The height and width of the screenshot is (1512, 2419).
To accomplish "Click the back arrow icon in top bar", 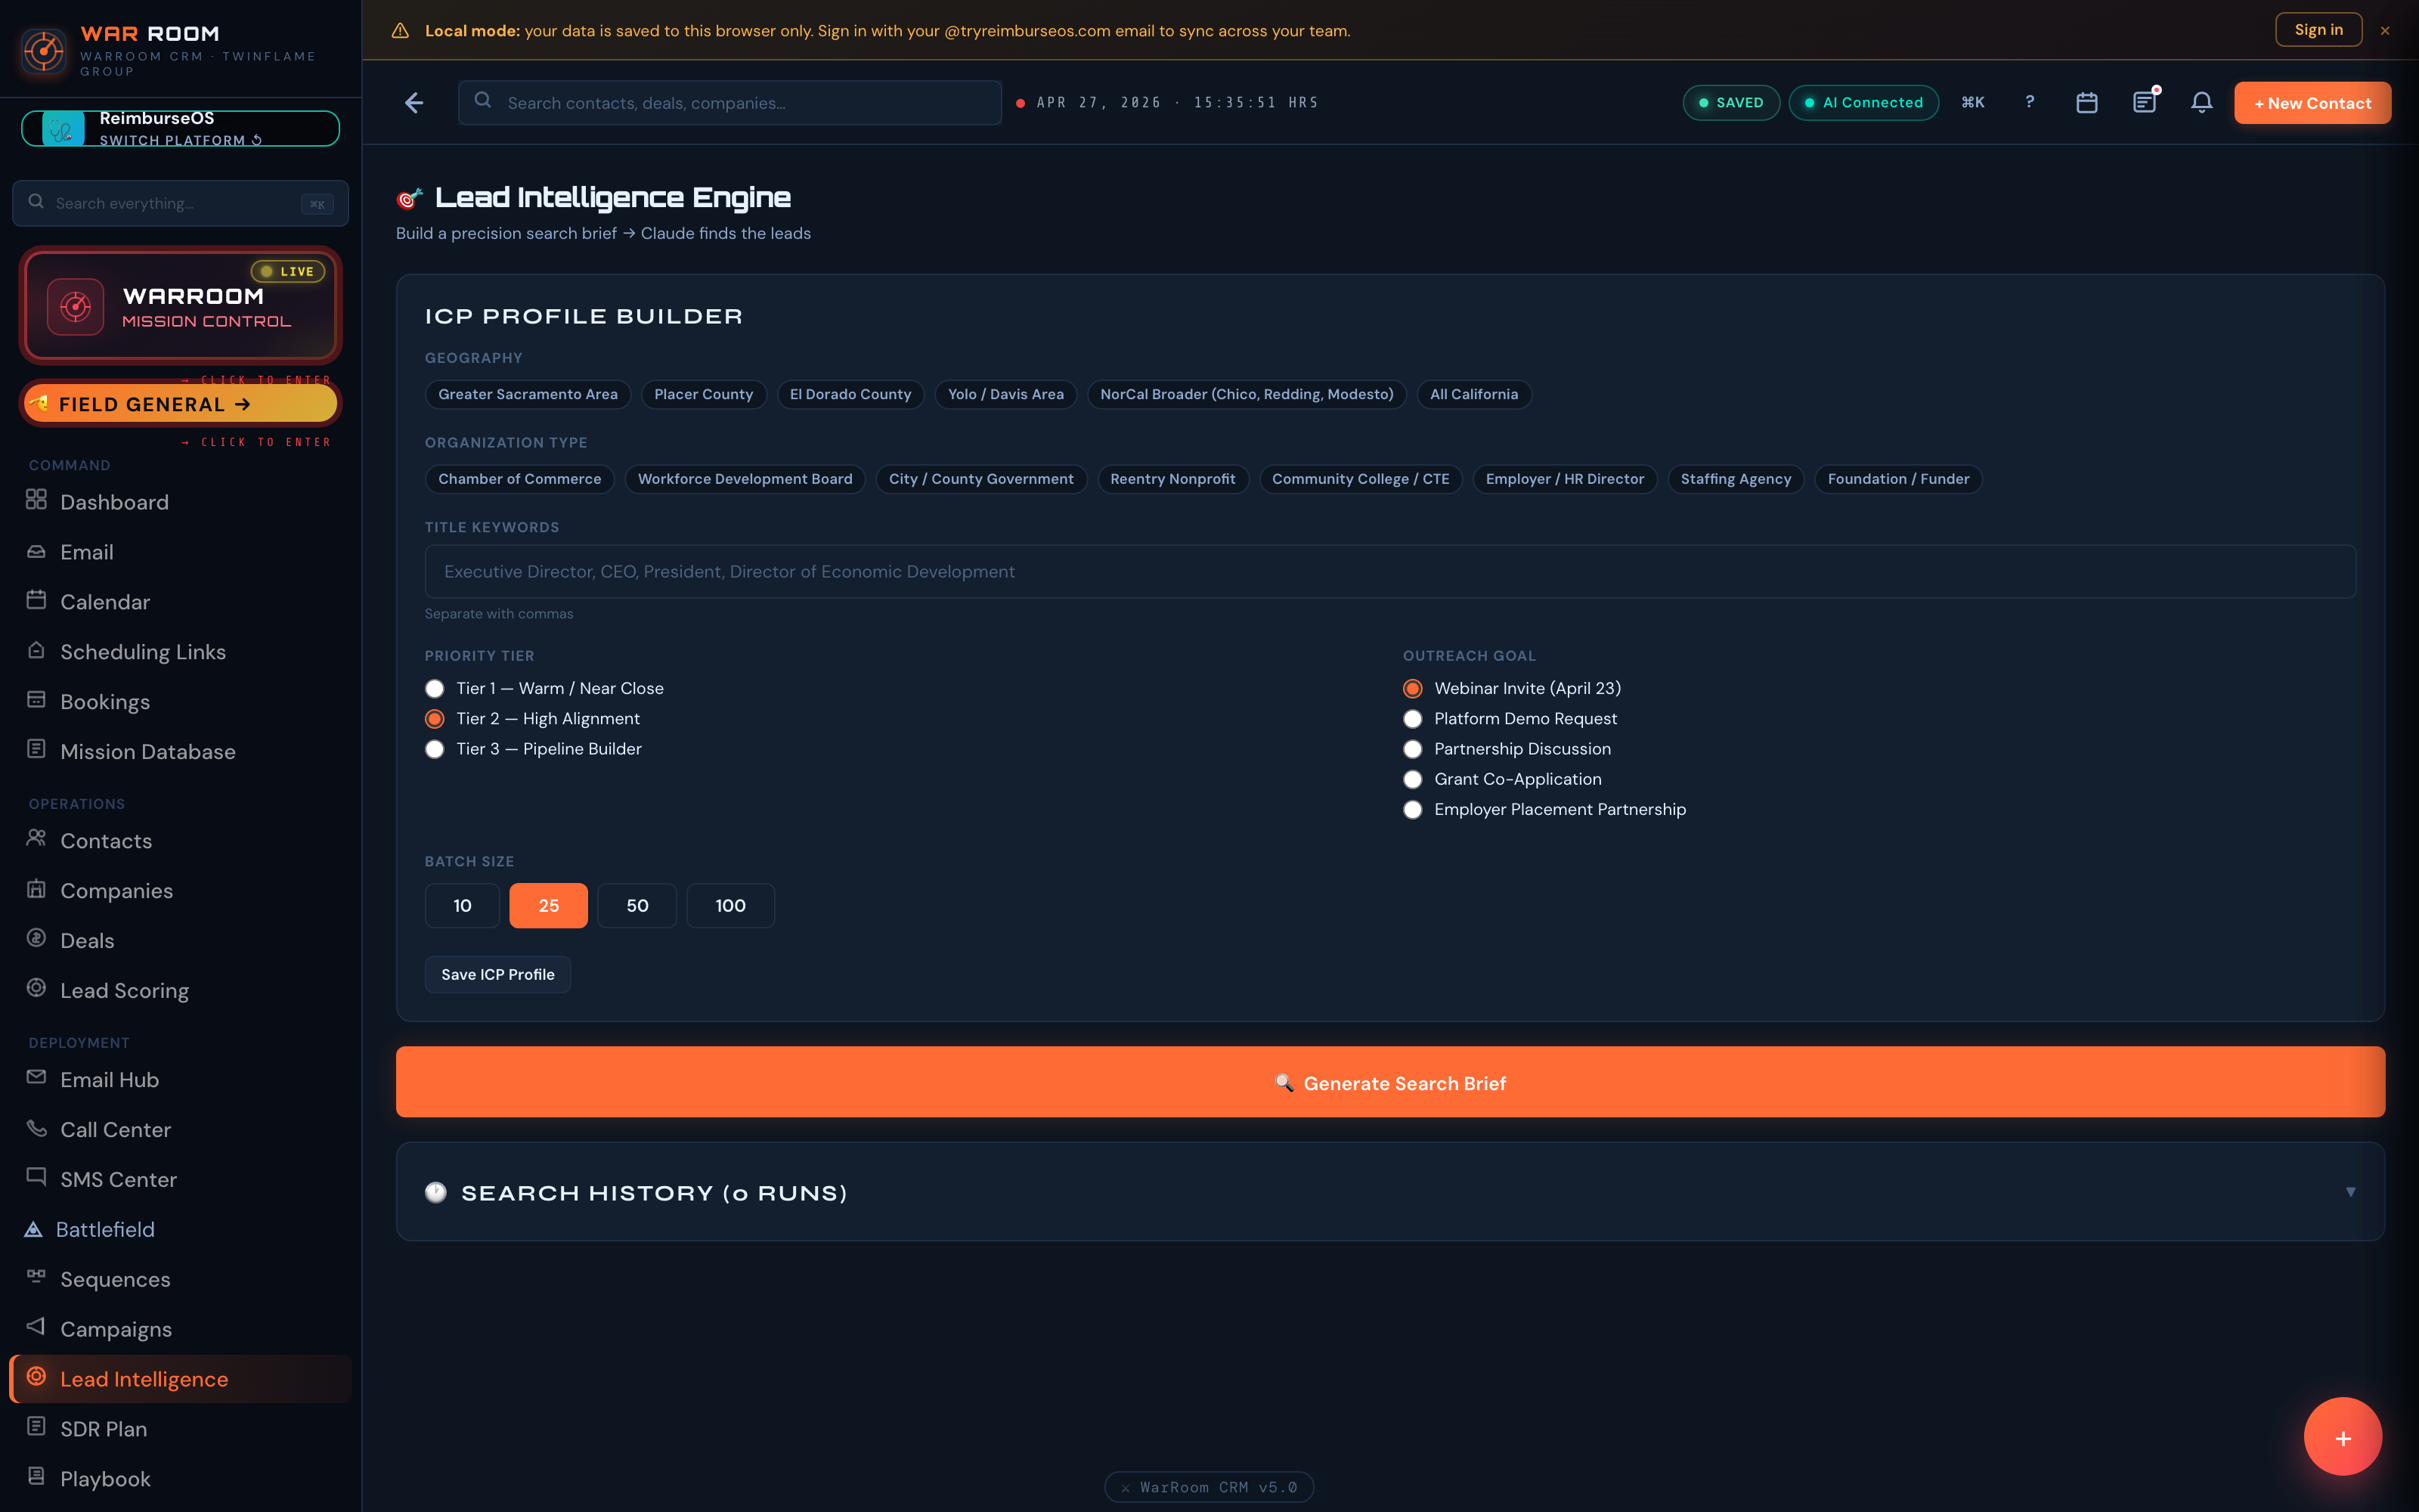I will click(x=413, y=103).
